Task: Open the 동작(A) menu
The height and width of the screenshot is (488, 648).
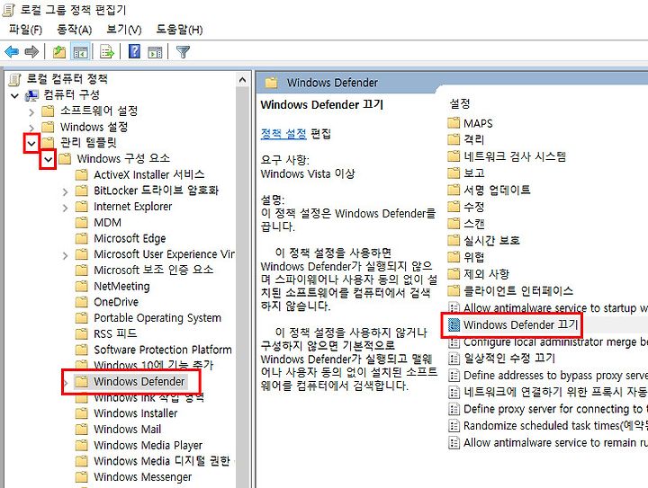Action: tap(75, 30)
